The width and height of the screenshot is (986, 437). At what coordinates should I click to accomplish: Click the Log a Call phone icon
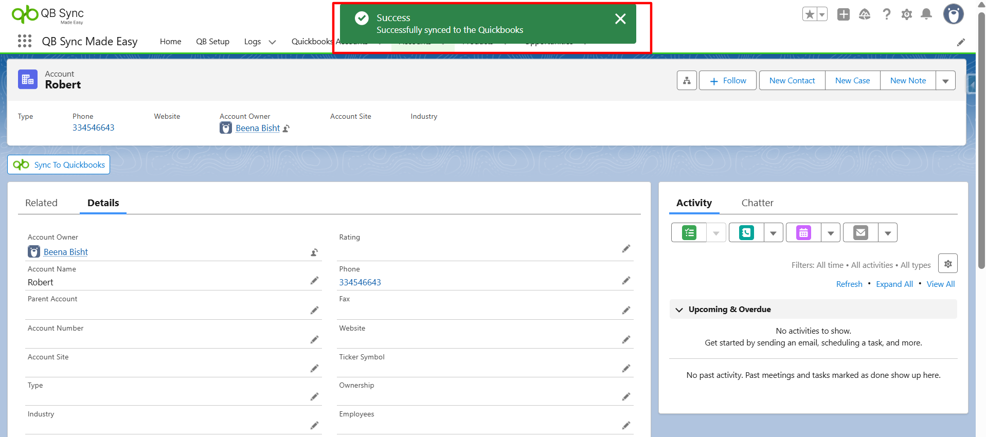(746, 233)
